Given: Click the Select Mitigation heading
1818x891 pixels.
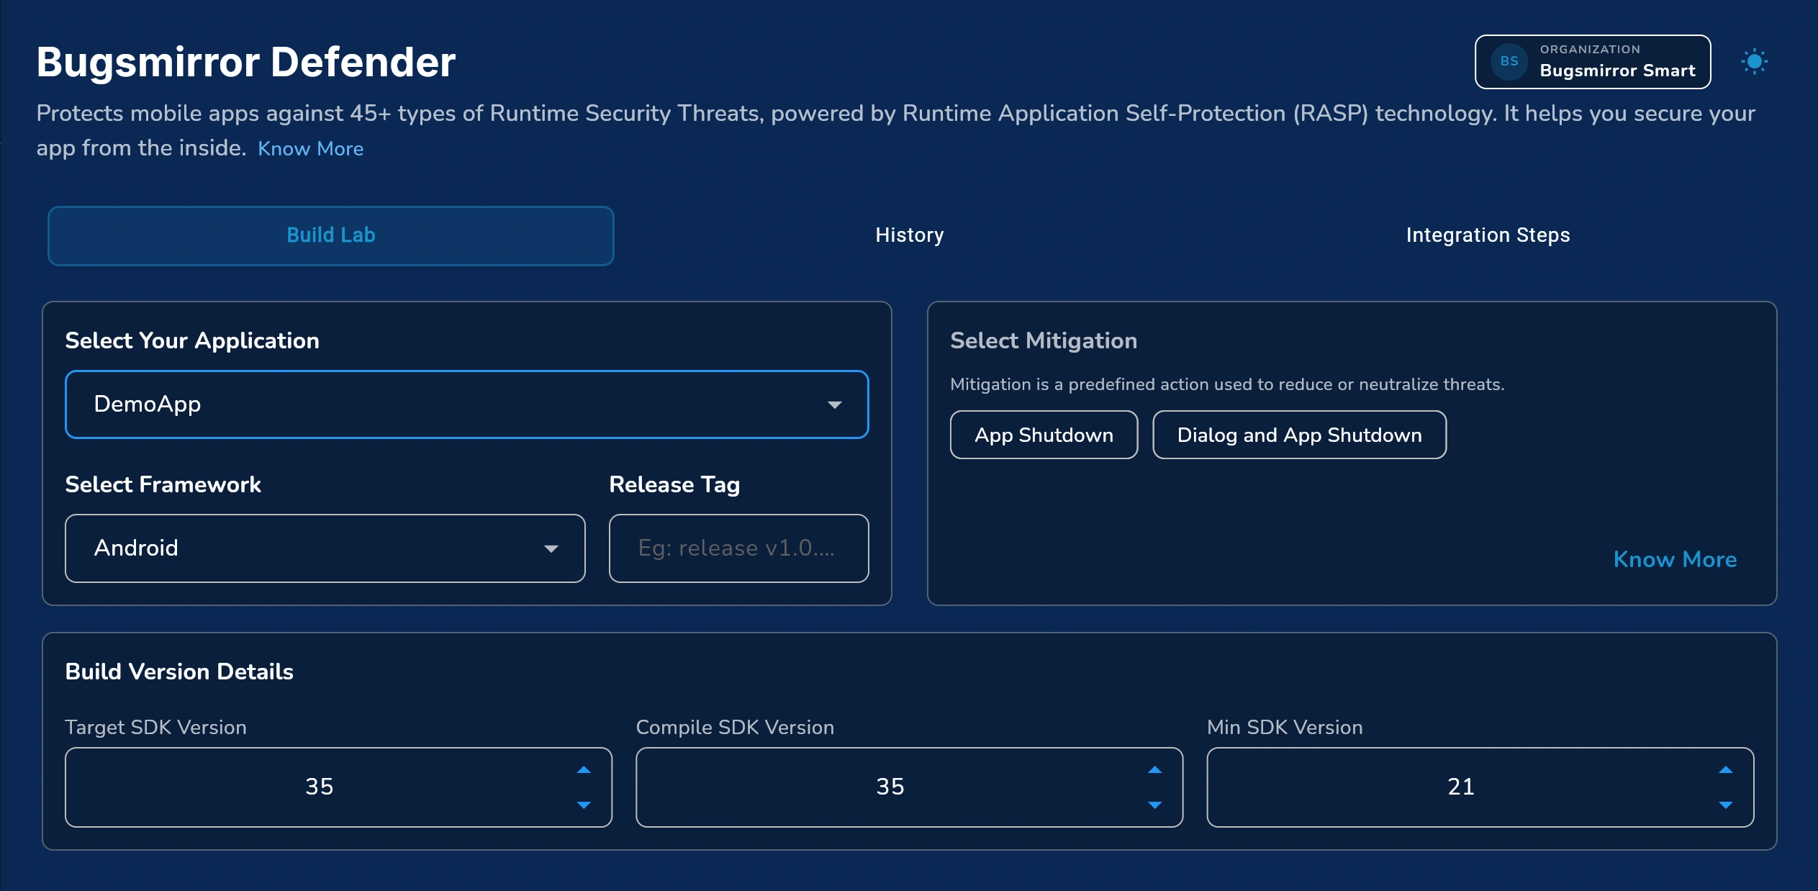Looking at the screenshot, I should coord(1044,340).
